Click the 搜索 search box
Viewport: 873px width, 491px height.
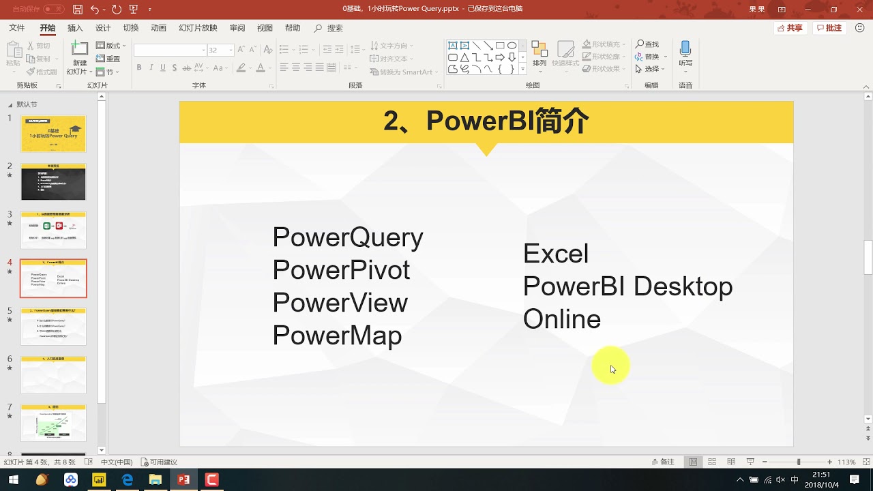coord(329,28)
